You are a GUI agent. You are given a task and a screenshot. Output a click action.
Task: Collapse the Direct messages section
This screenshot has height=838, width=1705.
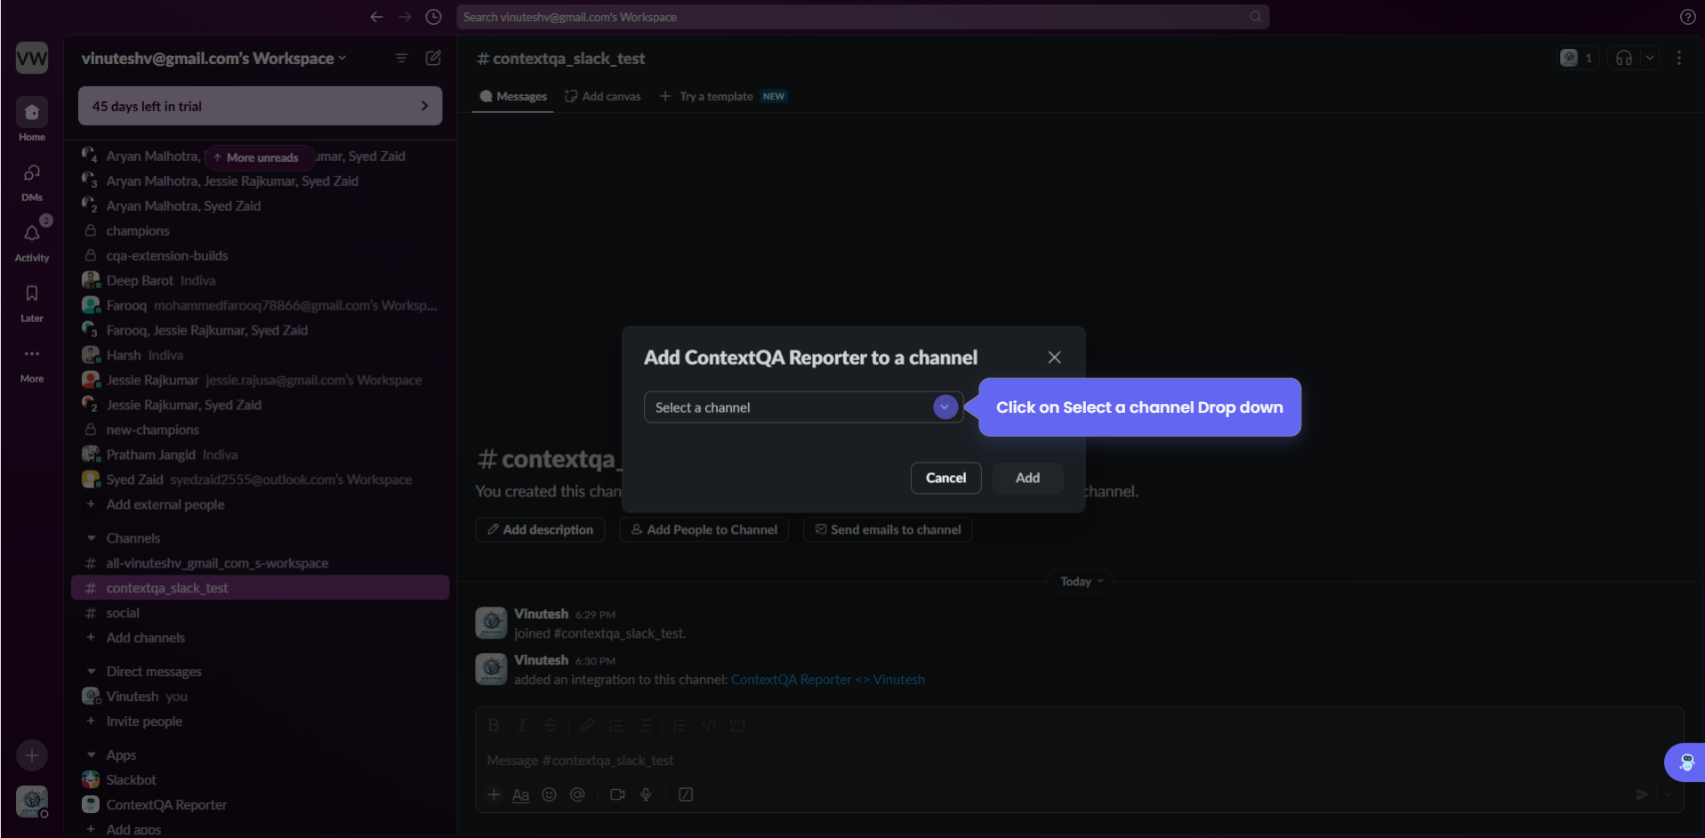[x=92, y=672]
